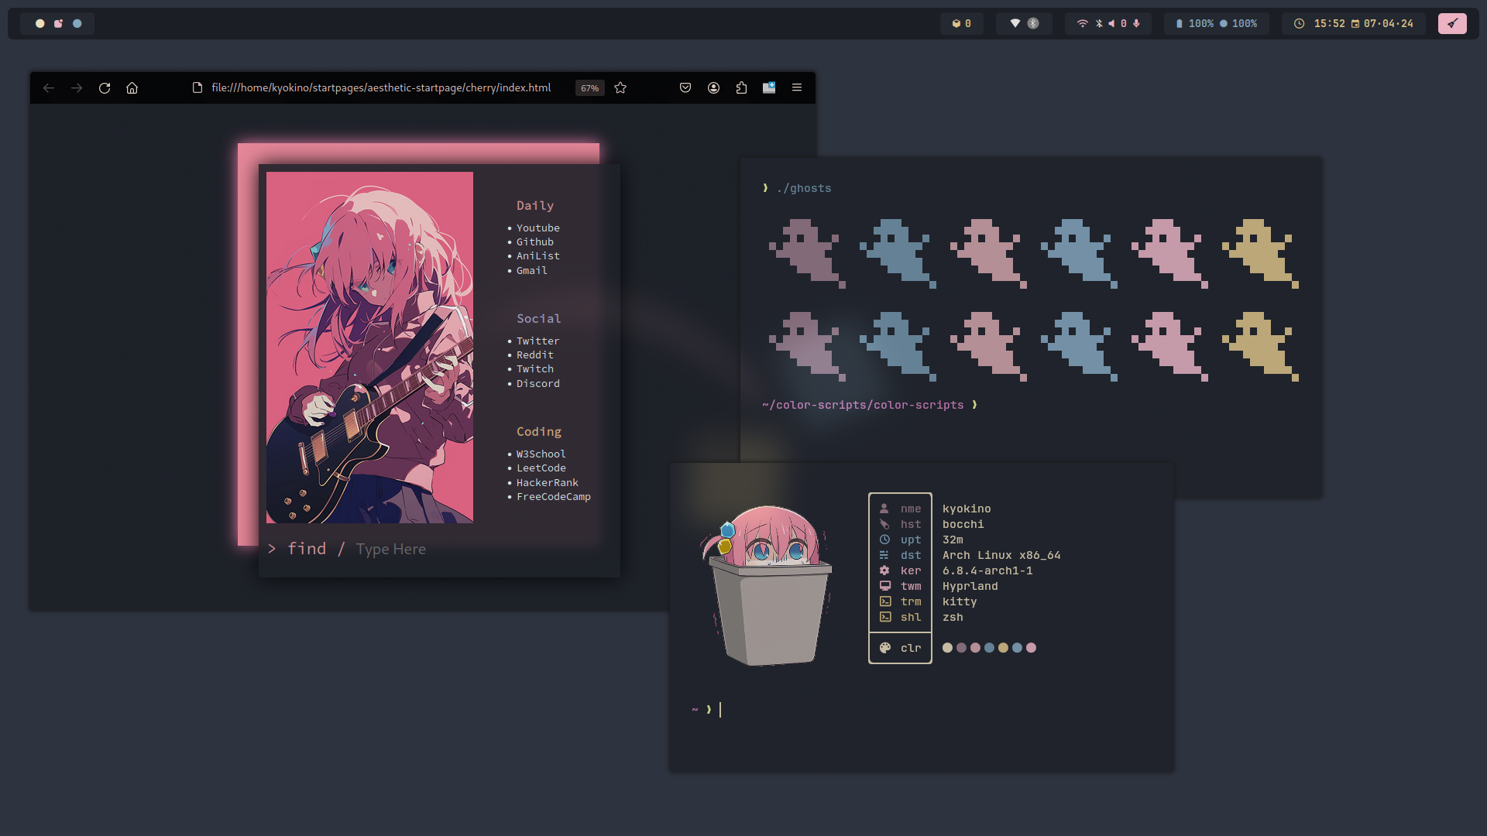Open the Firefox hamburger menu
Image resolution: width=1487 pixels, height=836 pixels.
tap(796, 88)
